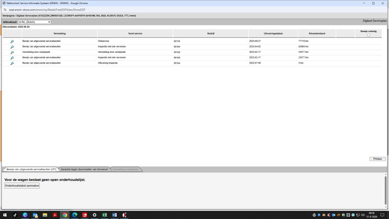389x219 pixels.
Task: Open Word from the taskbar
Action: [x=114, y=215]
